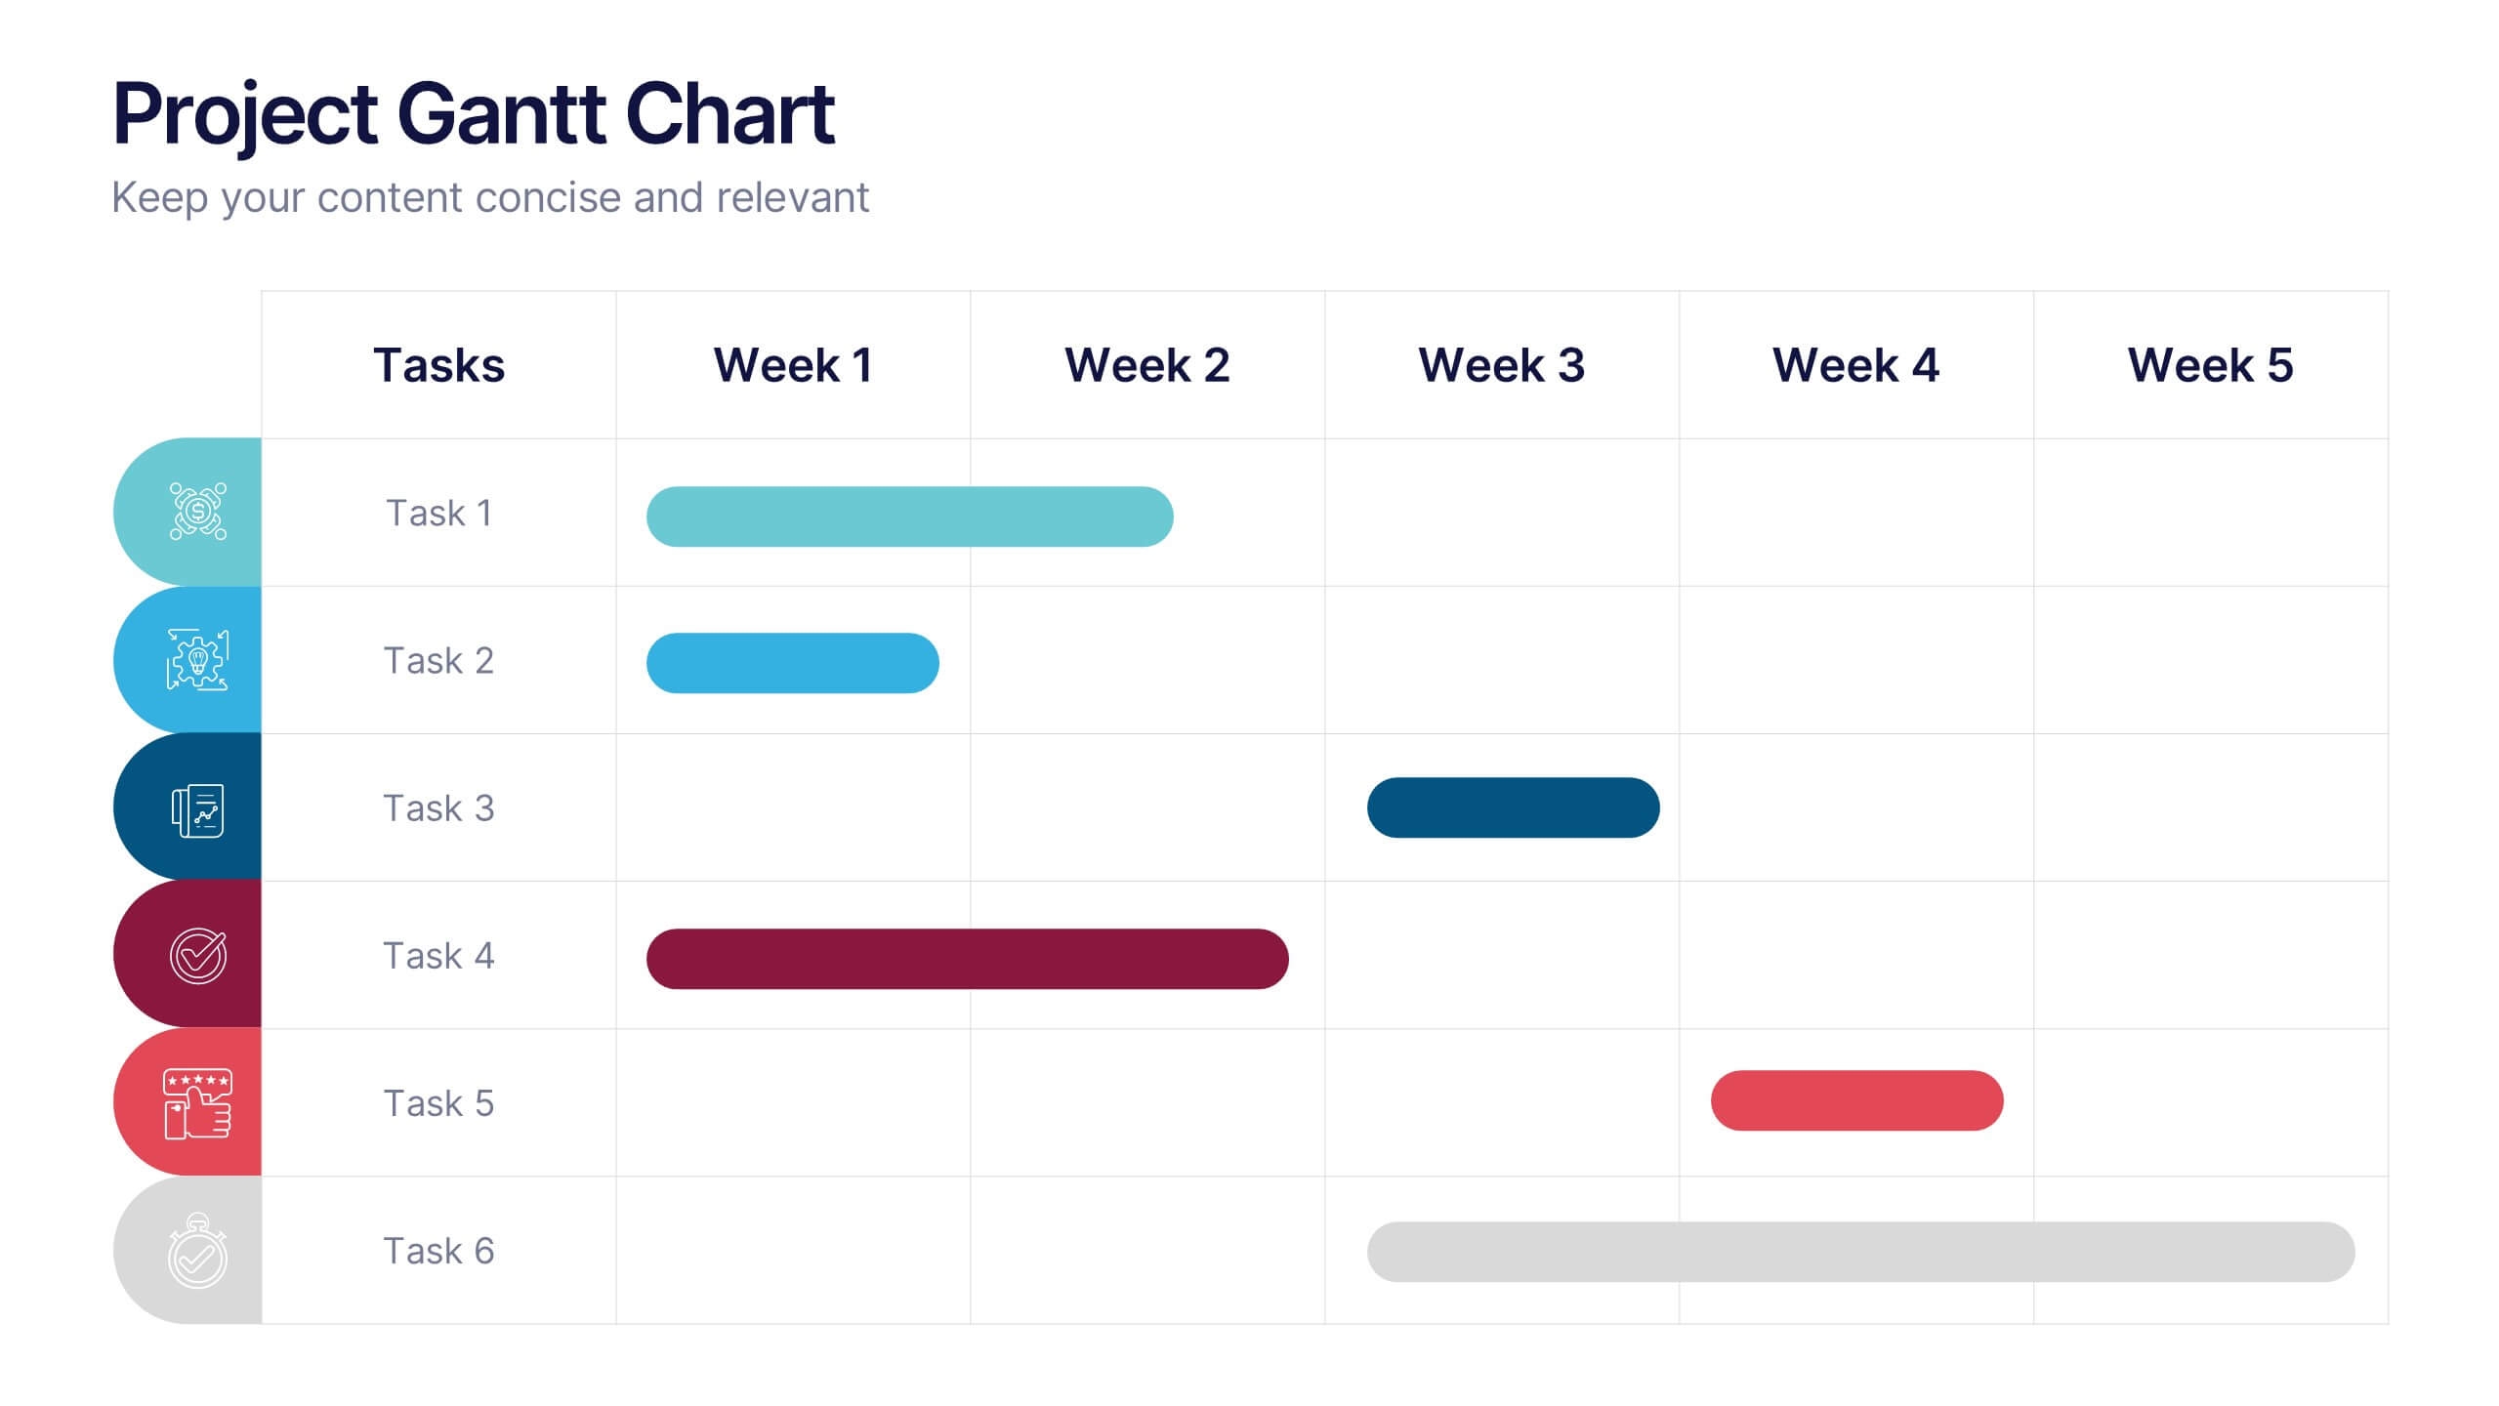2499x1406 pixels.
Task: Click the Task 5 thumbs-up rating icon
Action: point(198,1103)
